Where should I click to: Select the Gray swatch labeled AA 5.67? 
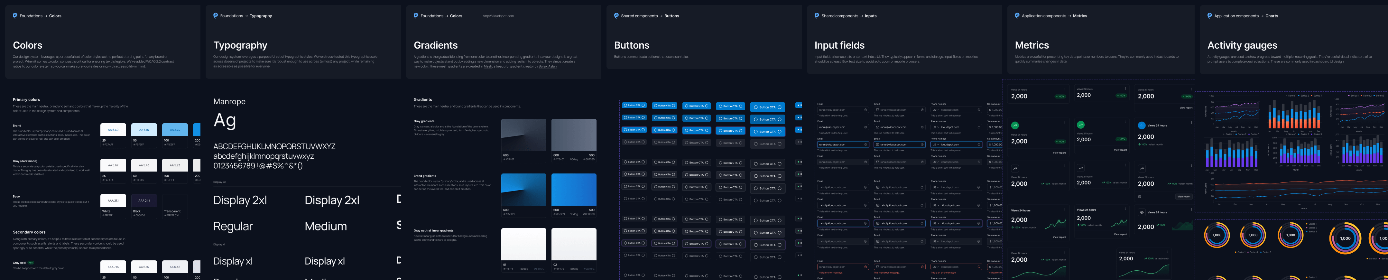point(113,165)
